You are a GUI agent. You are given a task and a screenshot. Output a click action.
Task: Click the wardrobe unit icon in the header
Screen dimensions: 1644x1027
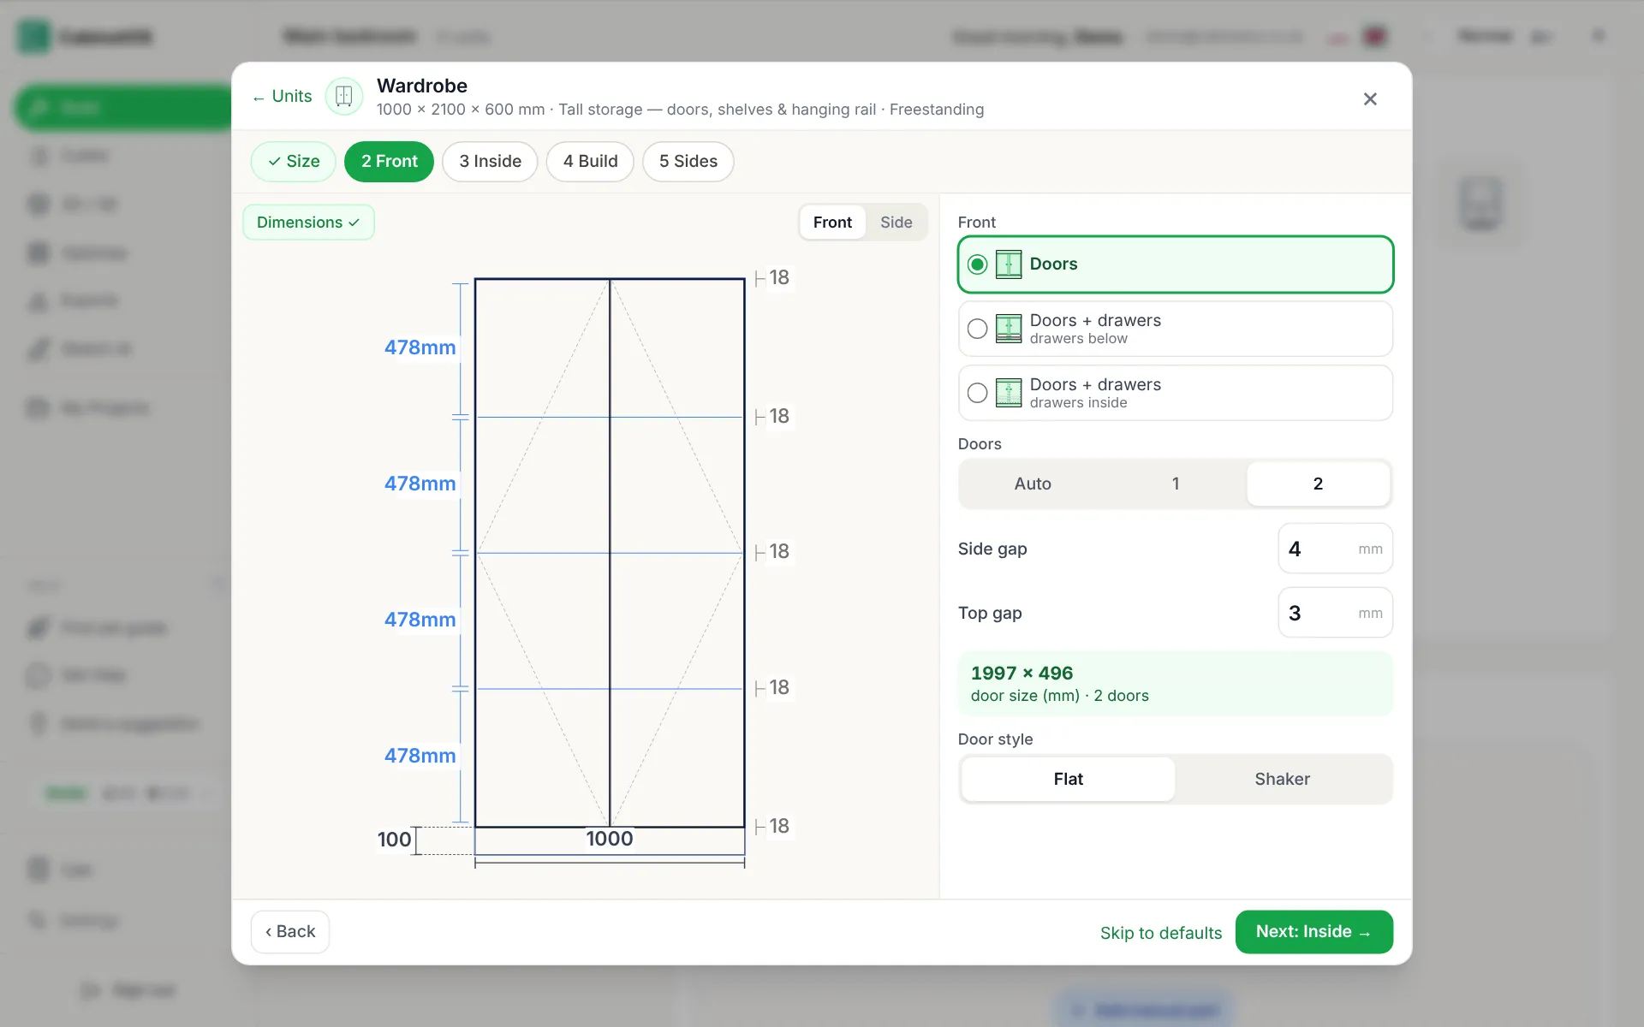(343, 97)
